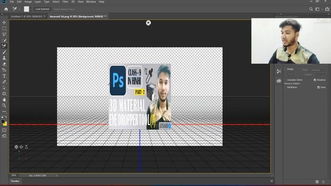Select the Horizontal Type tool
The image size is (331, 186).
pos(4,76)
